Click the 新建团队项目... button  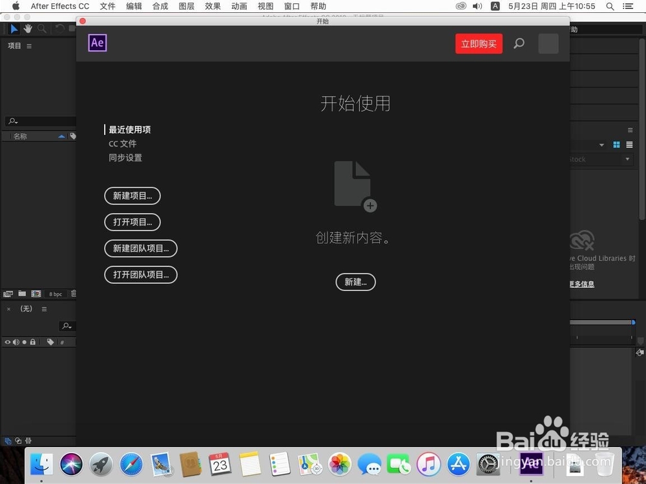click(x=141, y=248)
